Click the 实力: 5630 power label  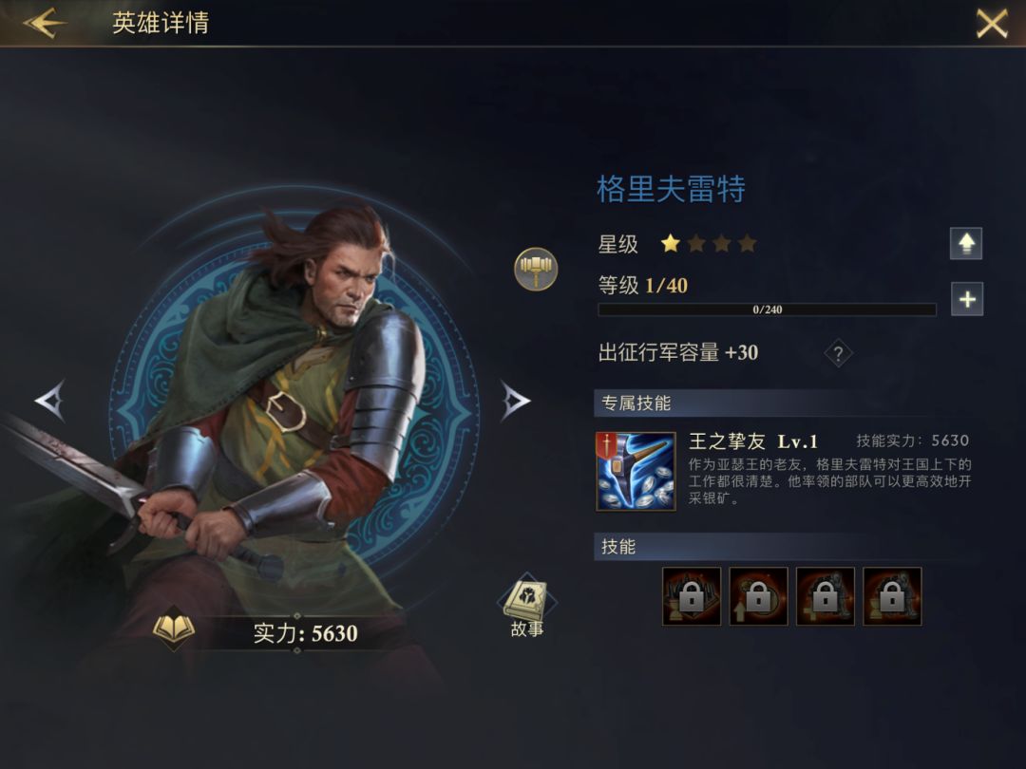pyautogui.click(x=306, y=633)
